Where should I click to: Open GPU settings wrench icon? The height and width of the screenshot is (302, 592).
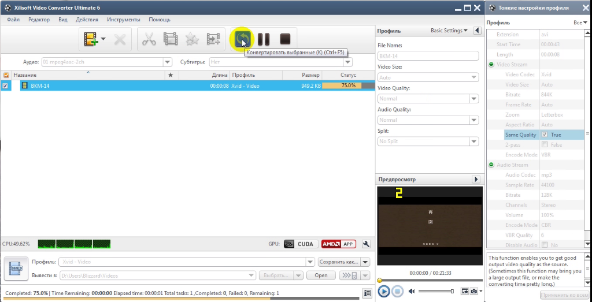tap(365, 244)
